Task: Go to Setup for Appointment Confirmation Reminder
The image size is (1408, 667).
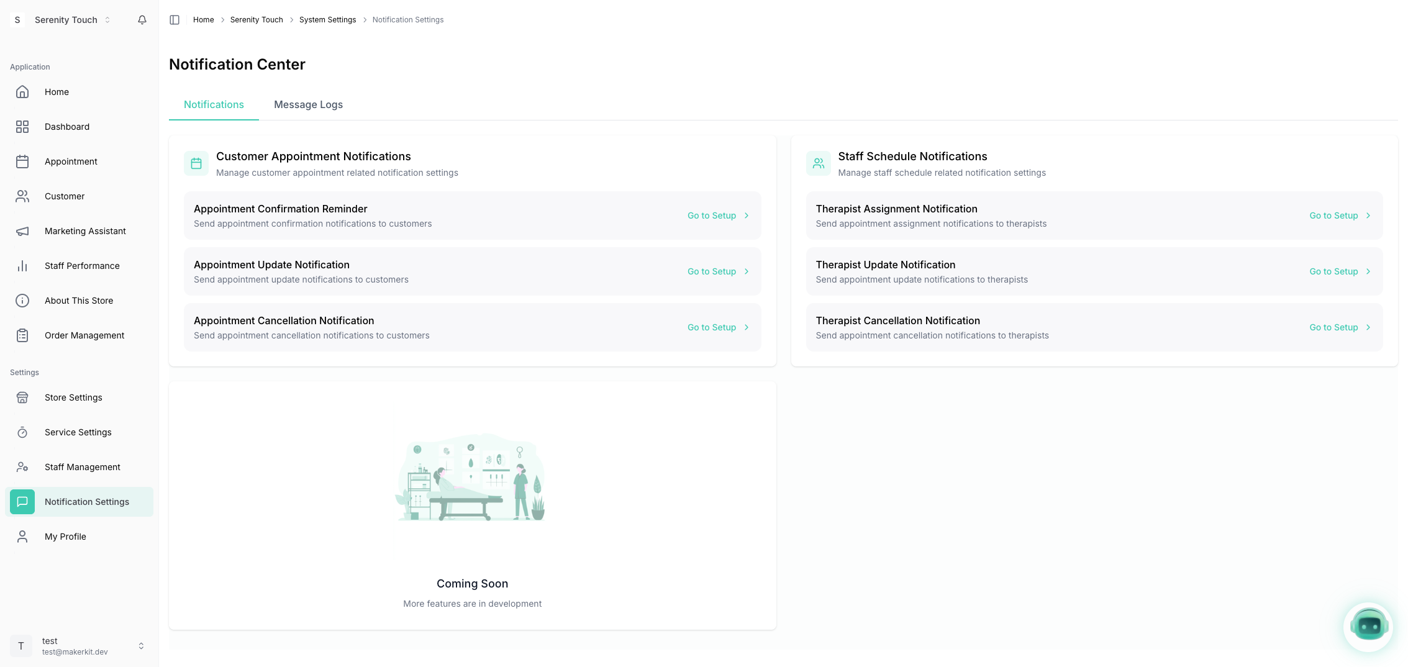Action: coord(717,216)
